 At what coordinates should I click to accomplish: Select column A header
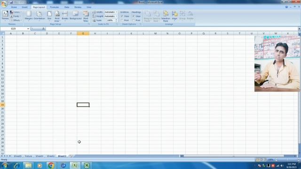11,33
